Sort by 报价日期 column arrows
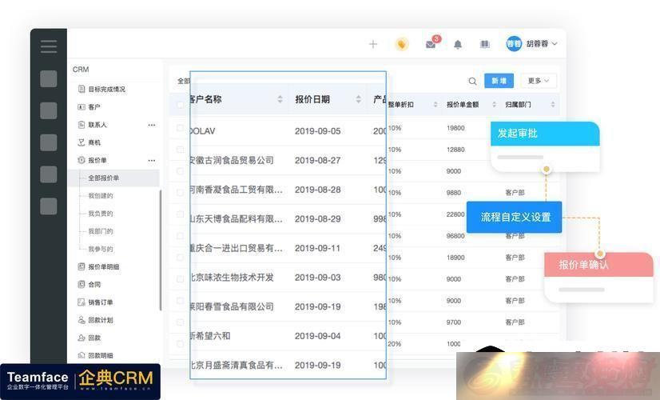Screen dimensions: 660x400 pyautogui.click(x=358, y=99)
